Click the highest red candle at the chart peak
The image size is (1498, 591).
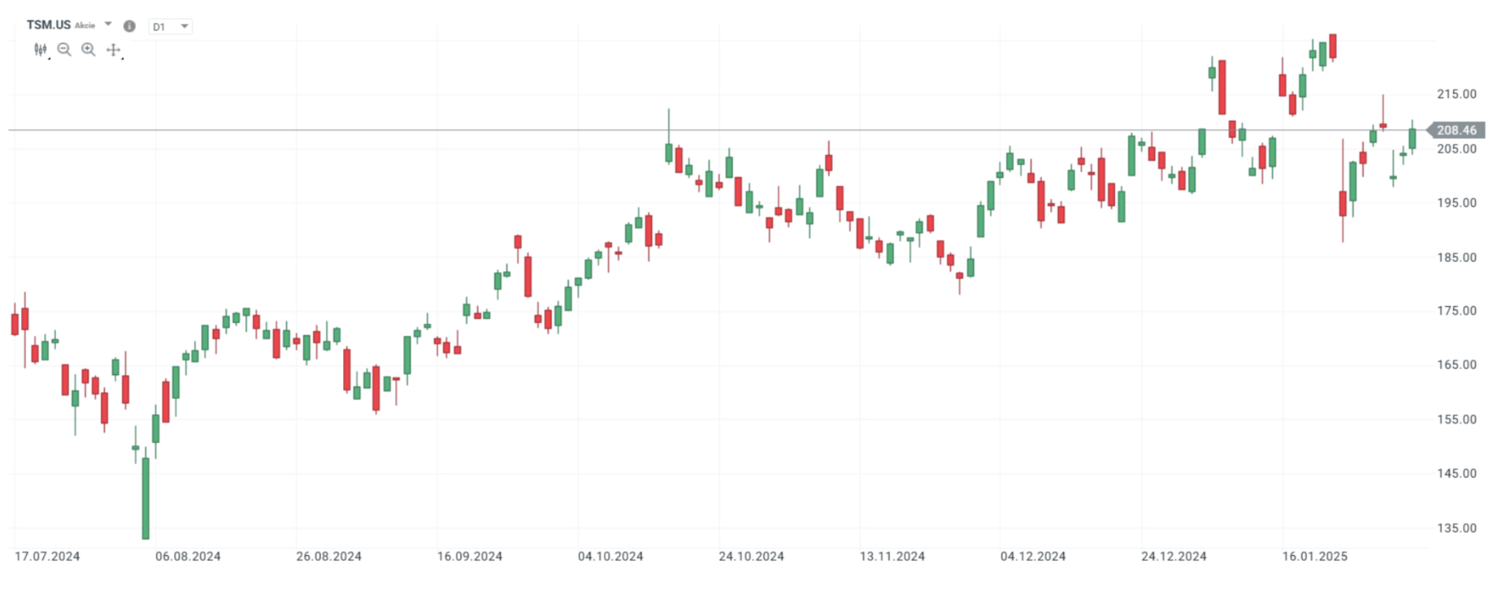coord(1333,46)
